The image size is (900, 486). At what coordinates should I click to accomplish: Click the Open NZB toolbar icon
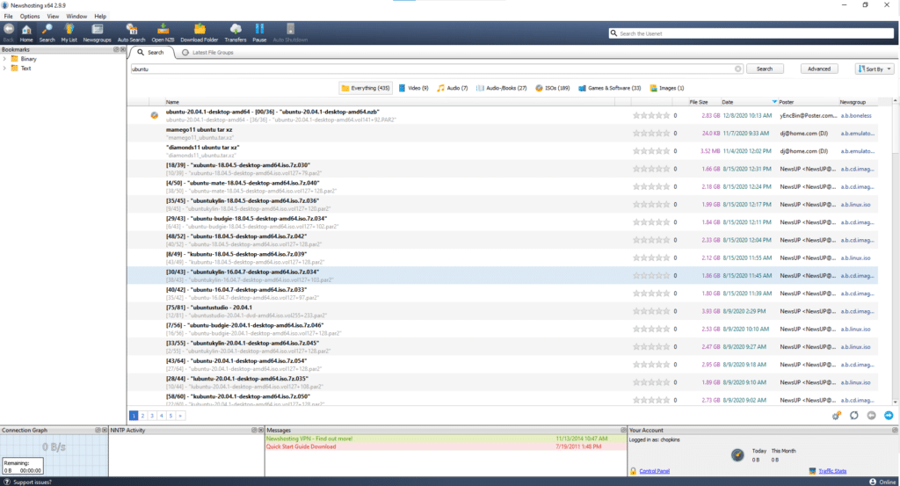[163, 33]
